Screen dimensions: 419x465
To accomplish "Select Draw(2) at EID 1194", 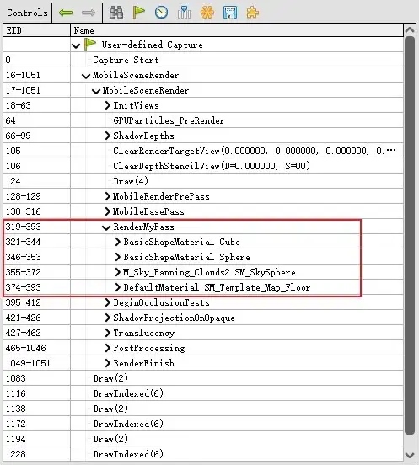I will 110,439.
